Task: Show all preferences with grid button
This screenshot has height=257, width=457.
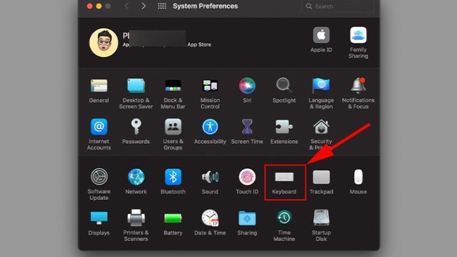Action: click(x=162, y=7)
